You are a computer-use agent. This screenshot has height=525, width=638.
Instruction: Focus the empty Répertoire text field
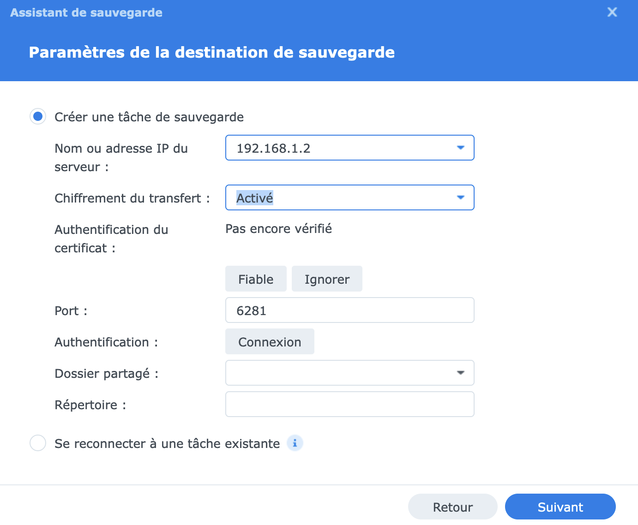pyautogui.click(x=349, y=405)
